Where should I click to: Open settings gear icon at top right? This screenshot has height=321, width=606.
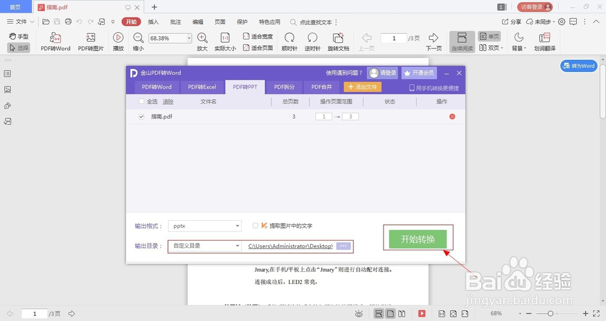[x=562, y=22]
